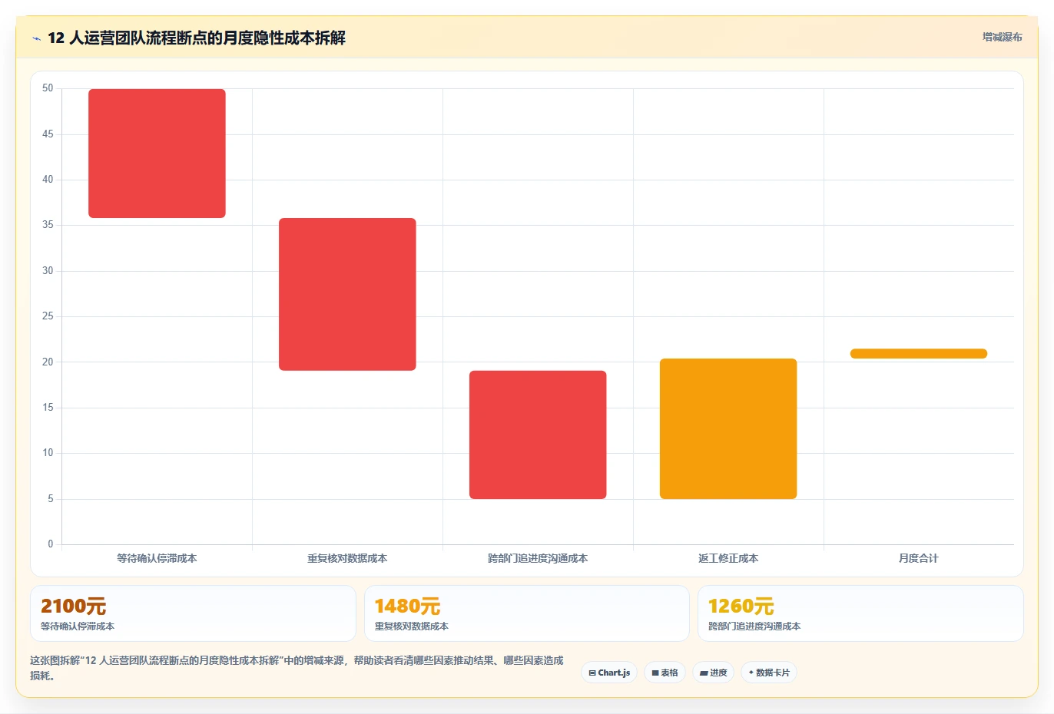Click the red 重复核对数据成本 bar
1054x714 pixels.
tap(347, 294)
